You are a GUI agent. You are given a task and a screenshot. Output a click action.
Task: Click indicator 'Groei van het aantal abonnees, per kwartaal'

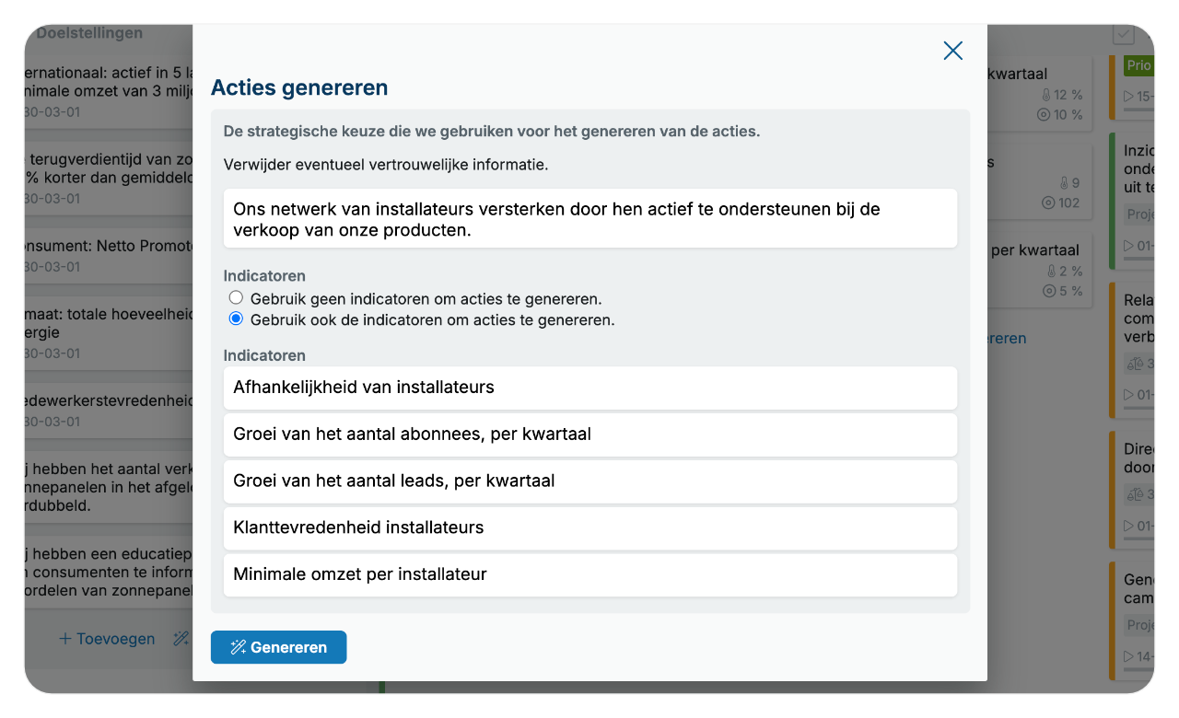590,434
